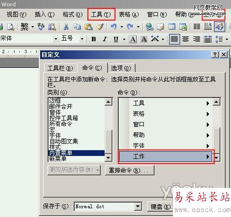Click the Insert Excel Worksheet icon
The height and width of the screenshot is (217, 231).
183,27
